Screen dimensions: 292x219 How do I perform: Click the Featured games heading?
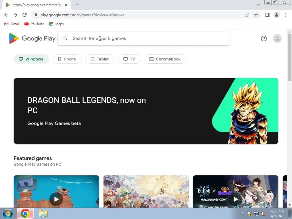[x=33, y=158]
